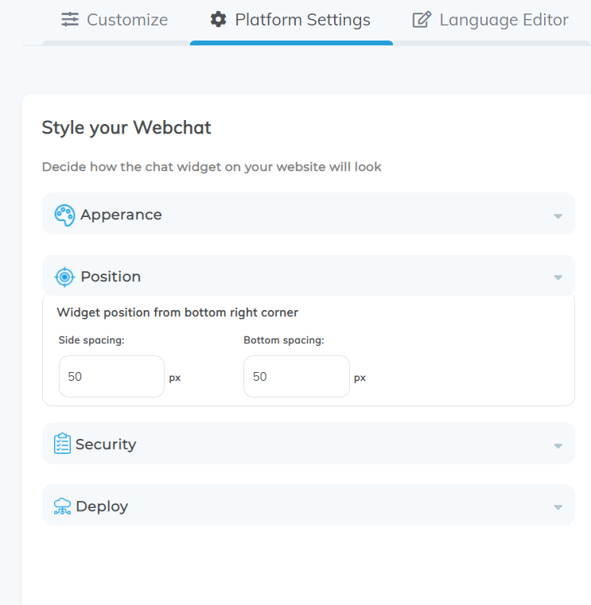The image size is (591, 605).
Task: Click the sliders icon beside Customize
Action: click(x=70, y=20)
